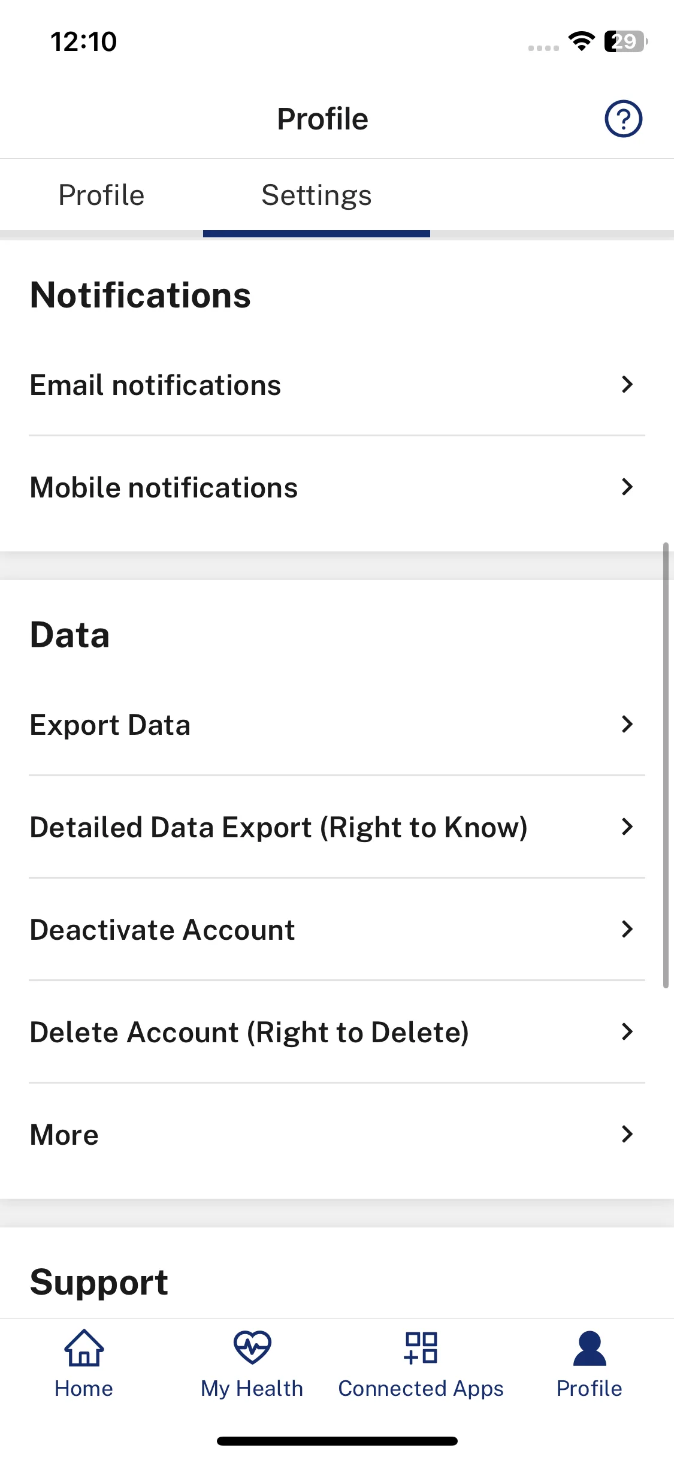Tap the battery indicator icon

coord(626,41)
